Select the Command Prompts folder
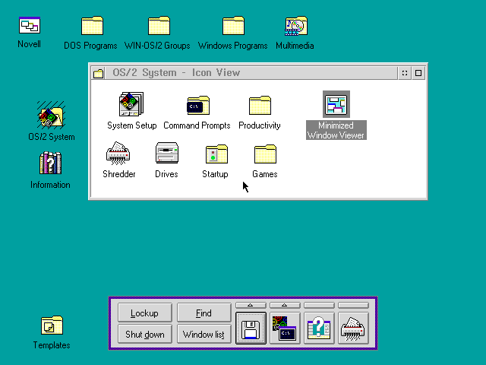The image size is (486, 365). point(198,106)
